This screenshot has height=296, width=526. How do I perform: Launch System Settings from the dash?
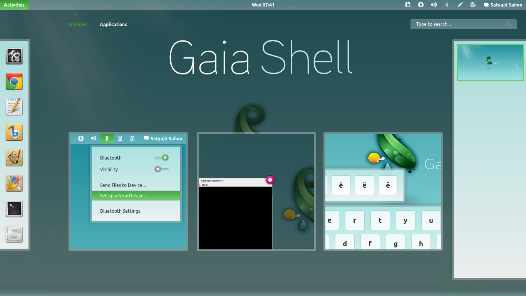tap(14, 56)
